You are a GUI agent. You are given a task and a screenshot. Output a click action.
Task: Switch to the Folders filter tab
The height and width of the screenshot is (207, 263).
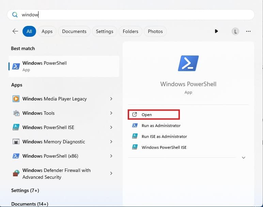[x=130, y=31]
